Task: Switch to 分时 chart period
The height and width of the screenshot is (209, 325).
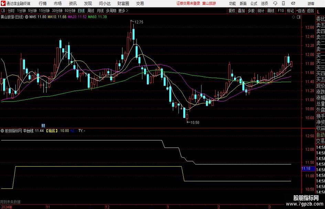Action: click(x=11, y=11)
